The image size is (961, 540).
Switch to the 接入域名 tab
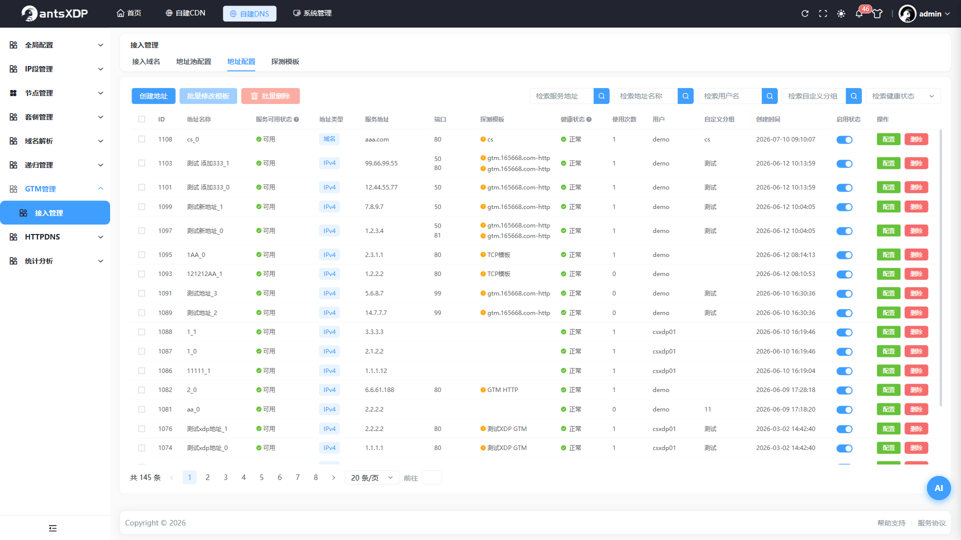tap(146, 61)
